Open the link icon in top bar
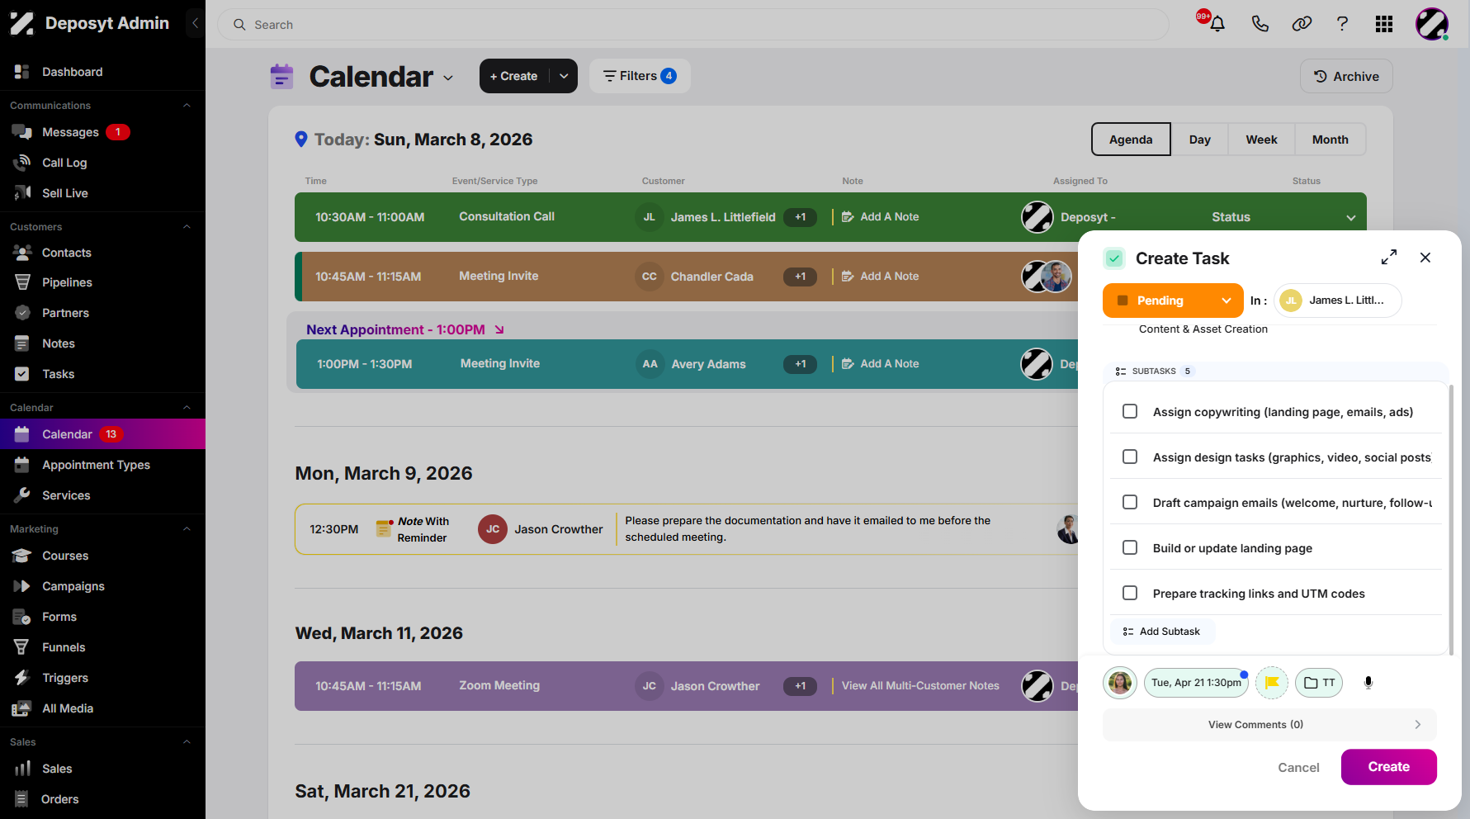Screen dimensions: 1470x819 point(1302,24)
